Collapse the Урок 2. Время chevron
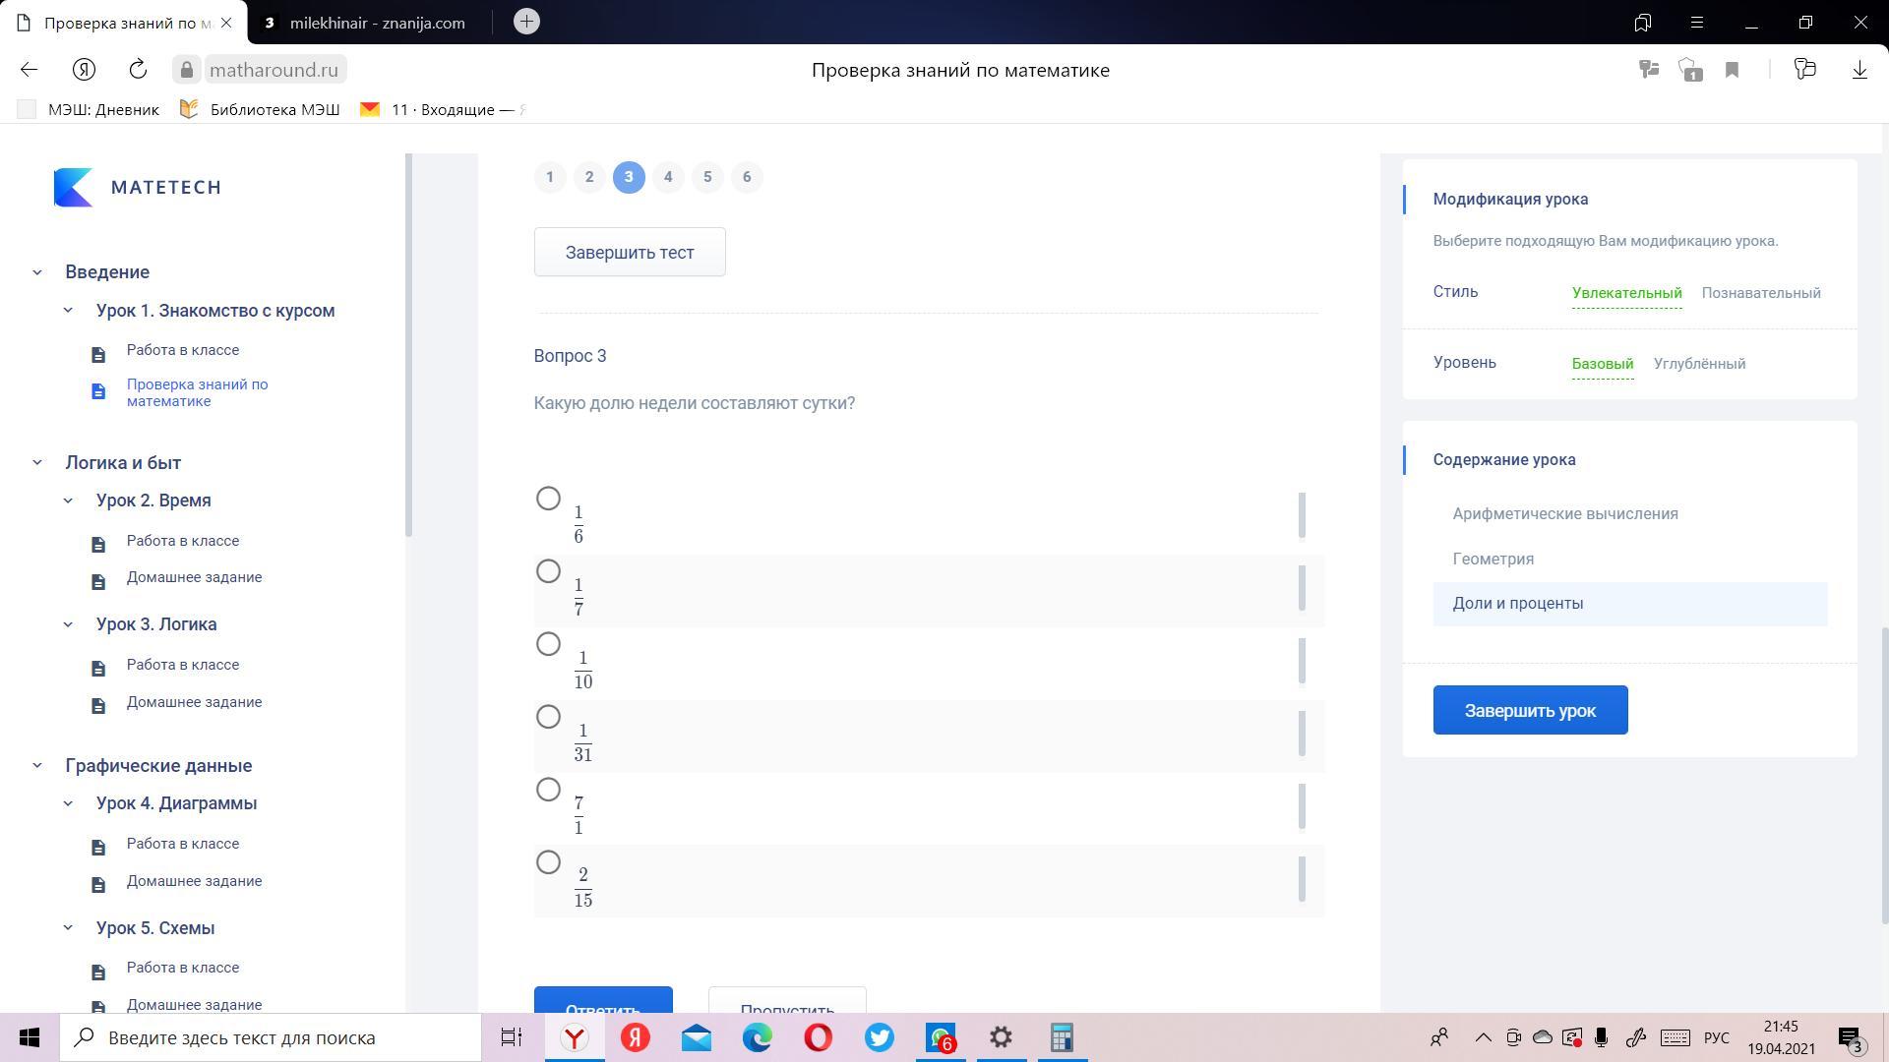1889x1062 pixels. [x=68, y=501]
